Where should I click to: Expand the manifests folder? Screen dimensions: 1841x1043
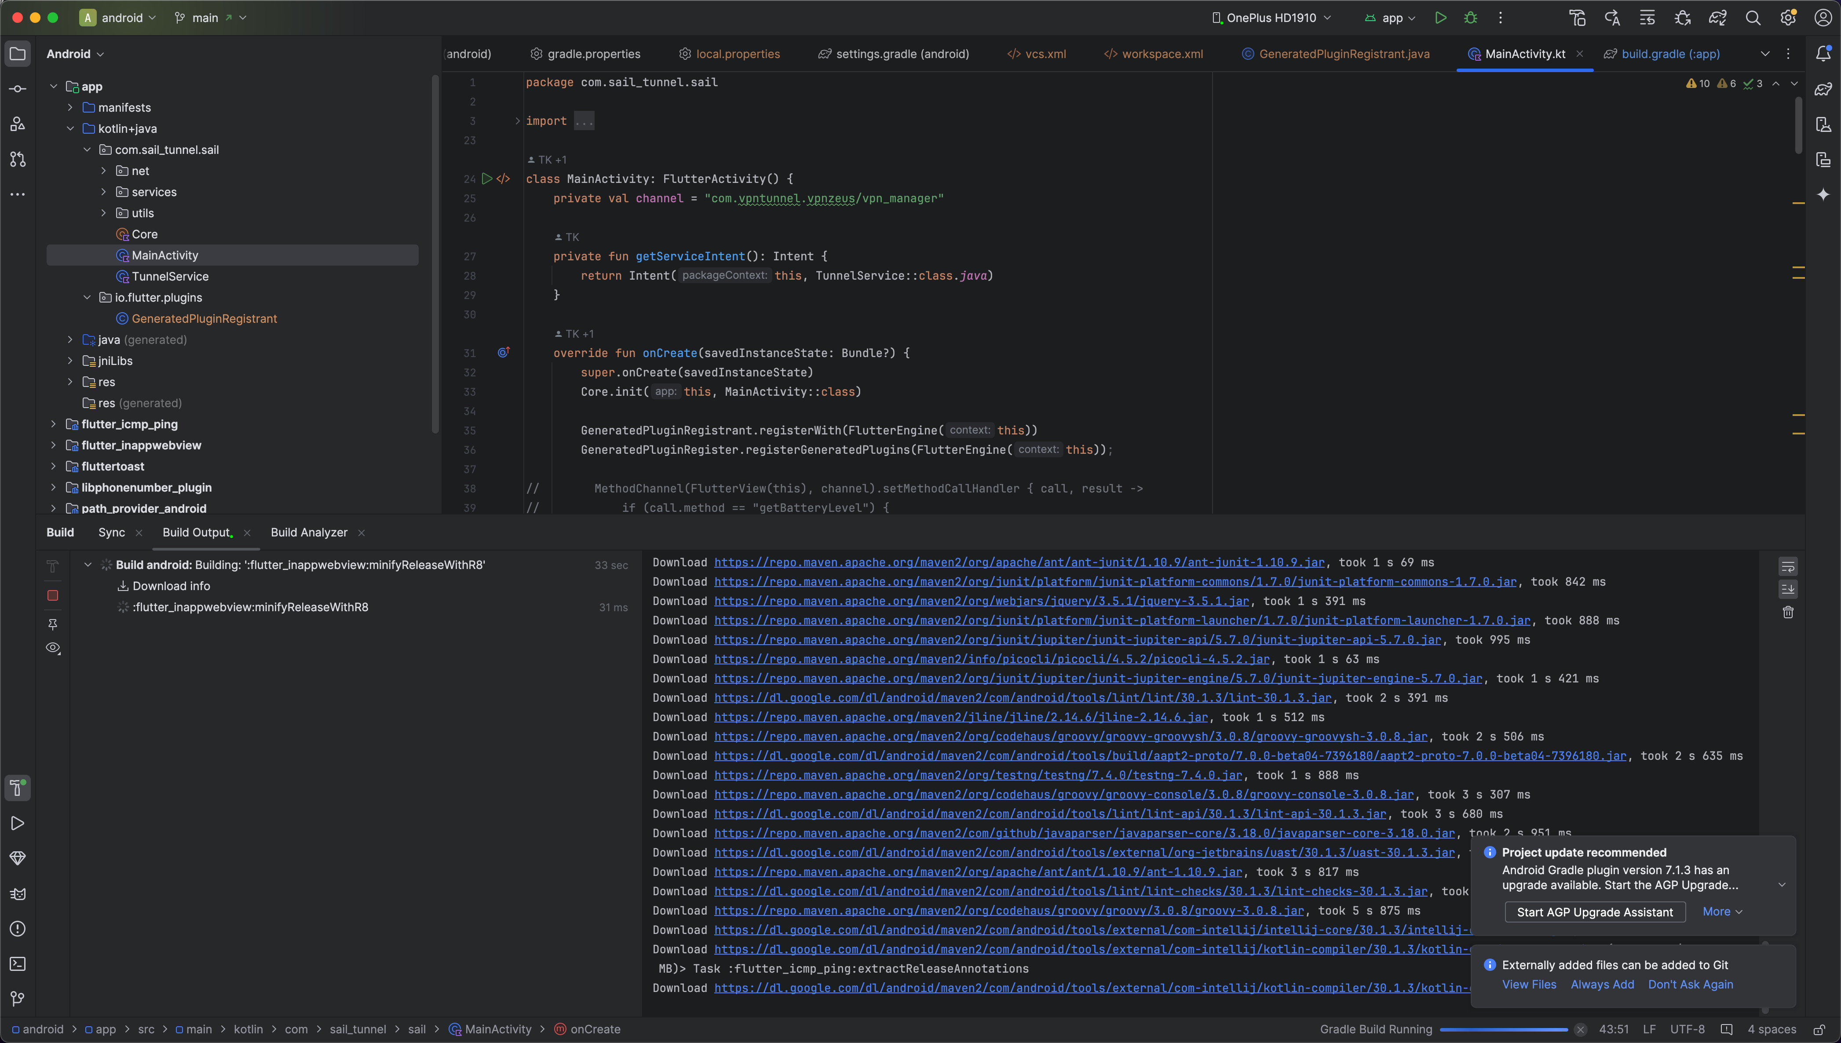(x=70, y=107)
